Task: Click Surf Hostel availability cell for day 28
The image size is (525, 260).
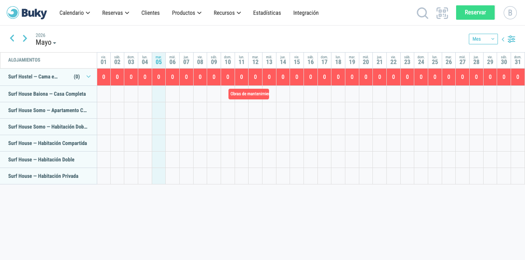Action: [476, 77]
